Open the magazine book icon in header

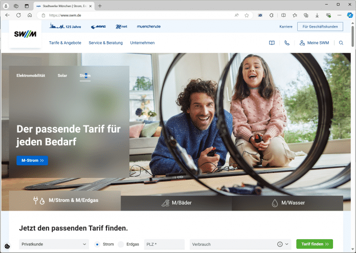[272, 43]
